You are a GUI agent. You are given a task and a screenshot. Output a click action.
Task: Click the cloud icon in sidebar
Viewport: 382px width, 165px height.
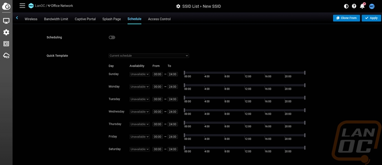click(x=6, y=56)
